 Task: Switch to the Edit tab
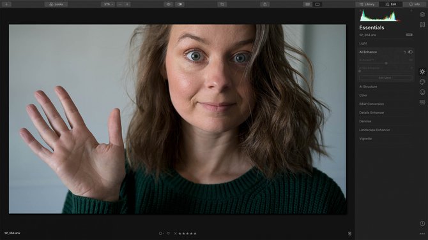391,4
